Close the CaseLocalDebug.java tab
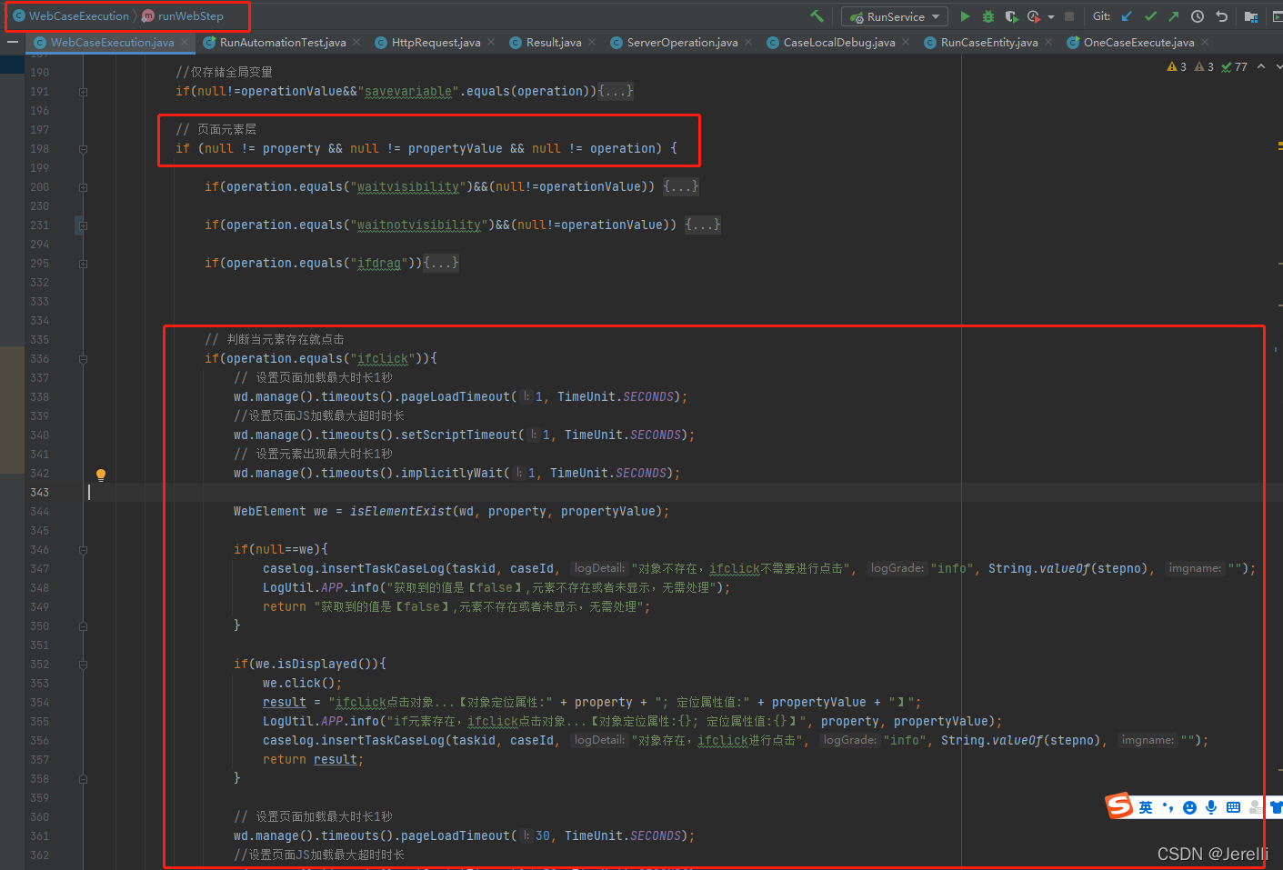 [x=906, y=42]
